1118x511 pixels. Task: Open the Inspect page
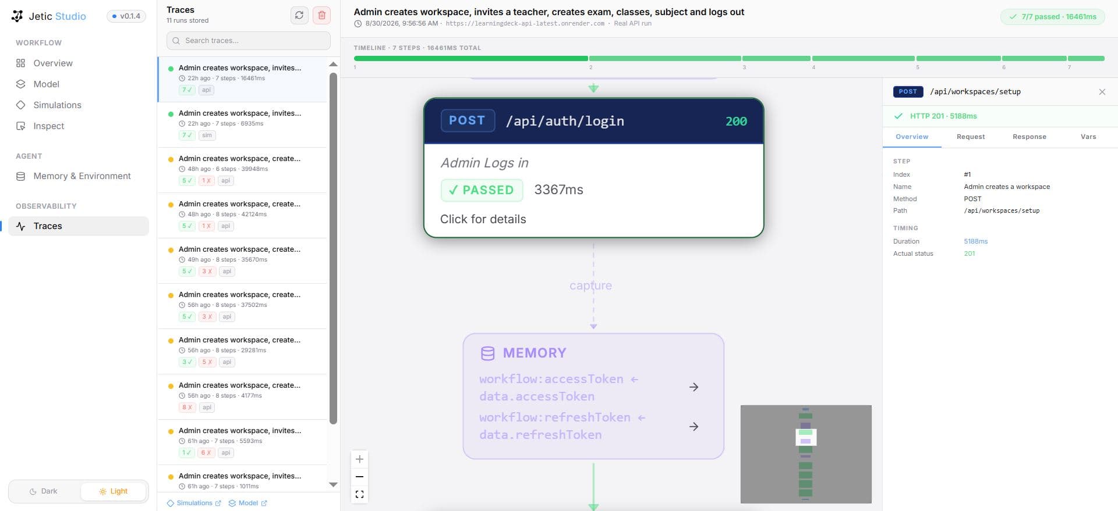point(79,126)
